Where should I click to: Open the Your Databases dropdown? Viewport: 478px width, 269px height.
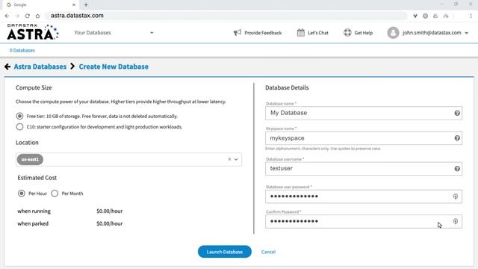(114, 33)
